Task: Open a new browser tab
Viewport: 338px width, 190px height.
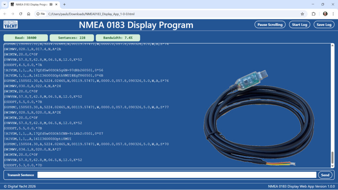Action: point(64,4)
